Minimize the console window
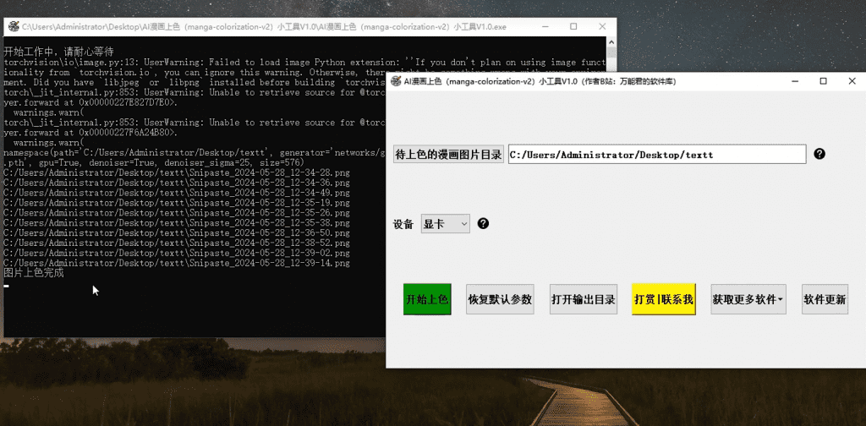The width and height of the screenshot is (866, 426). coord(545,27)
